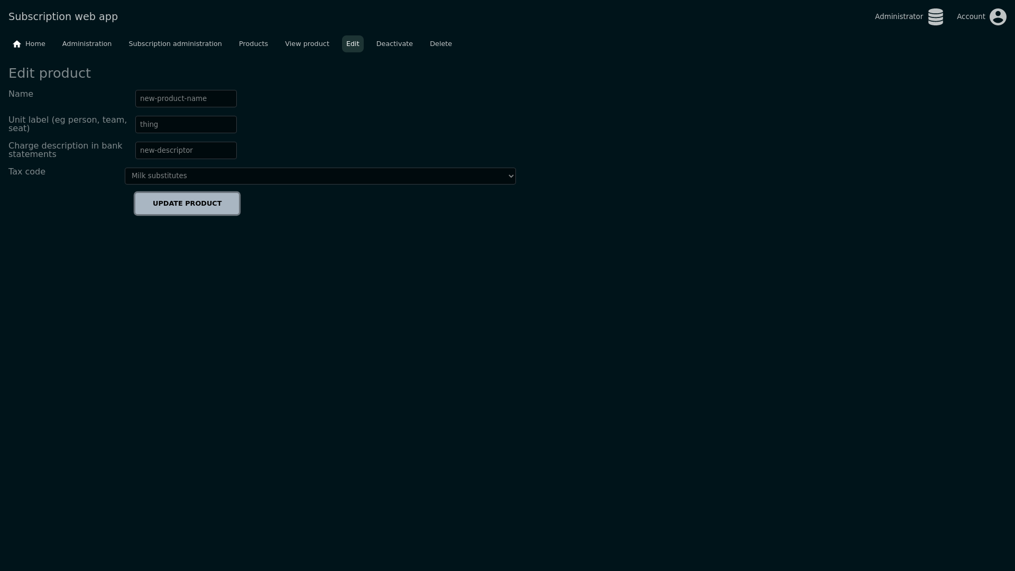Click the Account user avatar icon

coord(998,17)
